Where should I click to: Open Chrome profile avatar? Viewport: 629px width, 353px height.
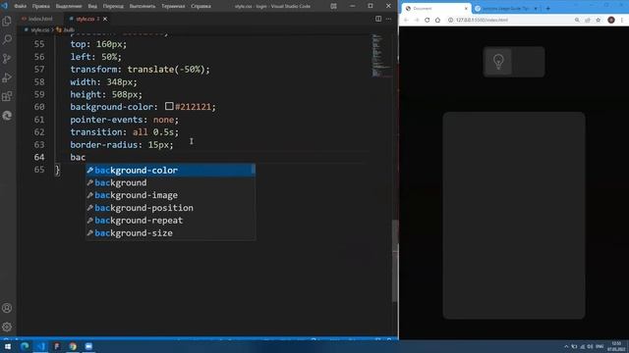click(611, 20)
